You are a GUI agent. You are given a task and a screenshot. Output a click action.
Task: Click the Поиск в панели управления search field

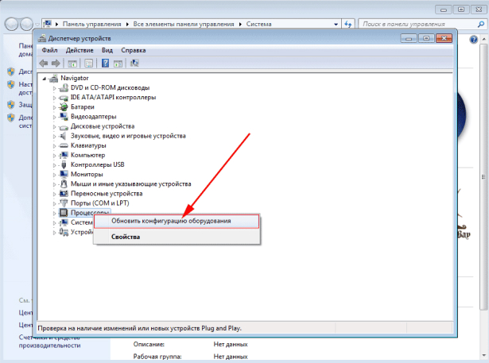pyautogui.click(x=418, y=24)
